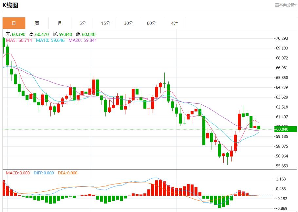
Task: Select the 30分 timeframe
Action: coord(128,23)
